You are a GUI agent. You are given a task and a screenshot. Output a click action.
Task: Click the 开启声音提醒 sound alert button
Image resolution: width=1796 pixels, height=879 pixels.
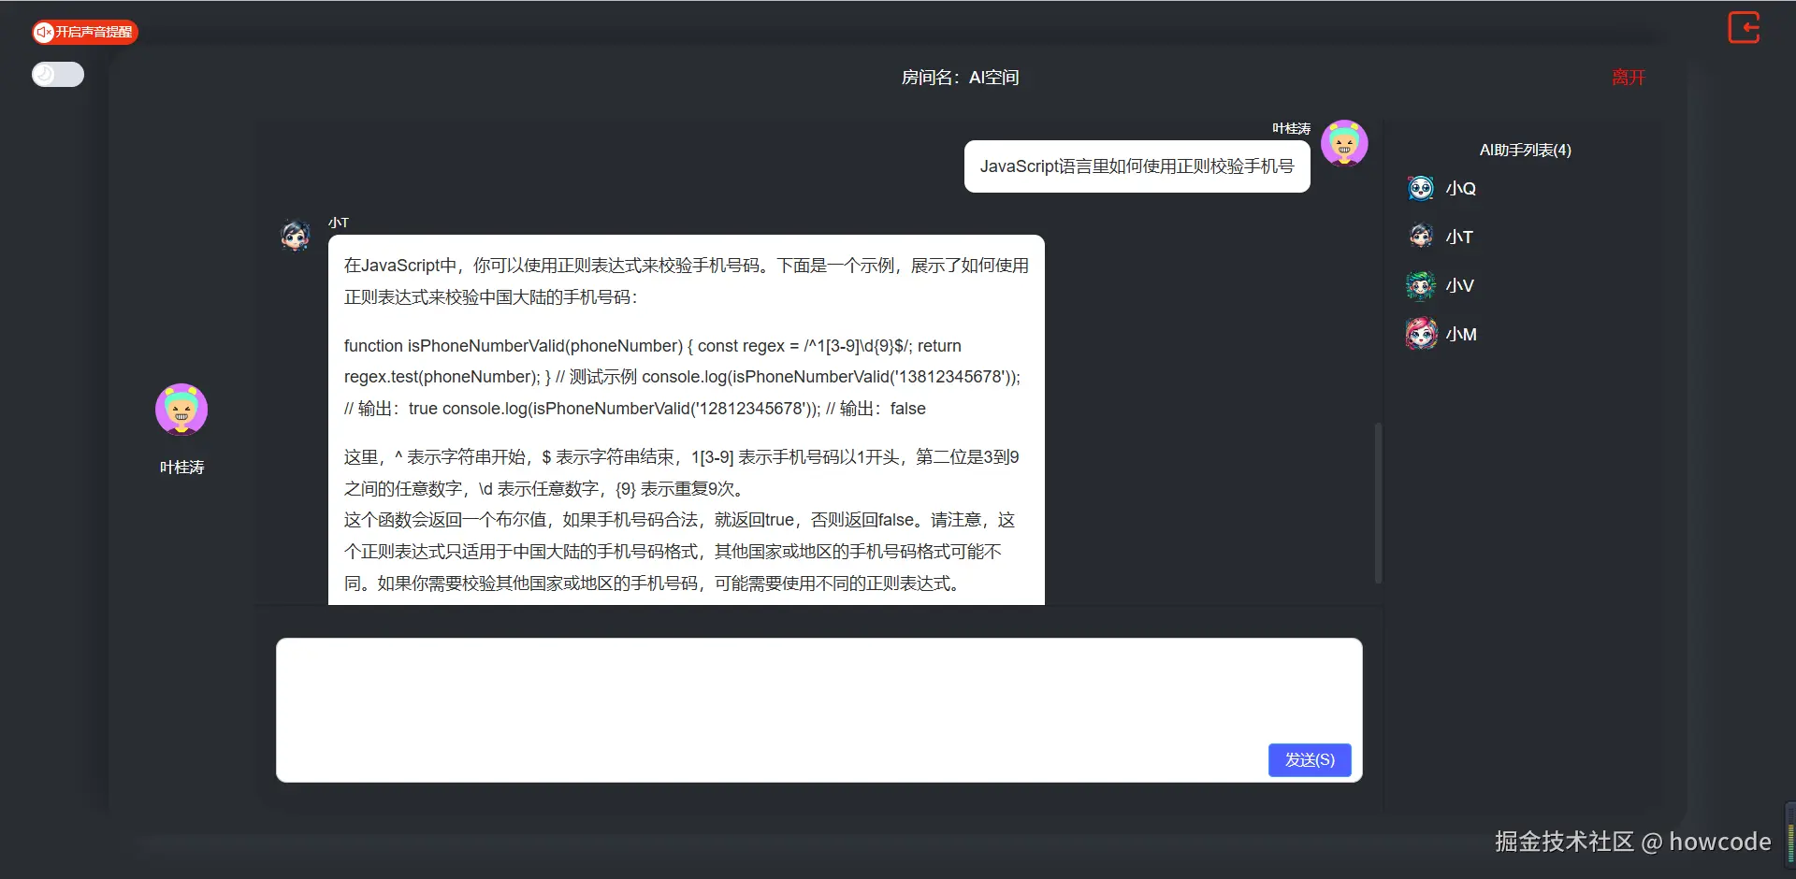[85, 33]
